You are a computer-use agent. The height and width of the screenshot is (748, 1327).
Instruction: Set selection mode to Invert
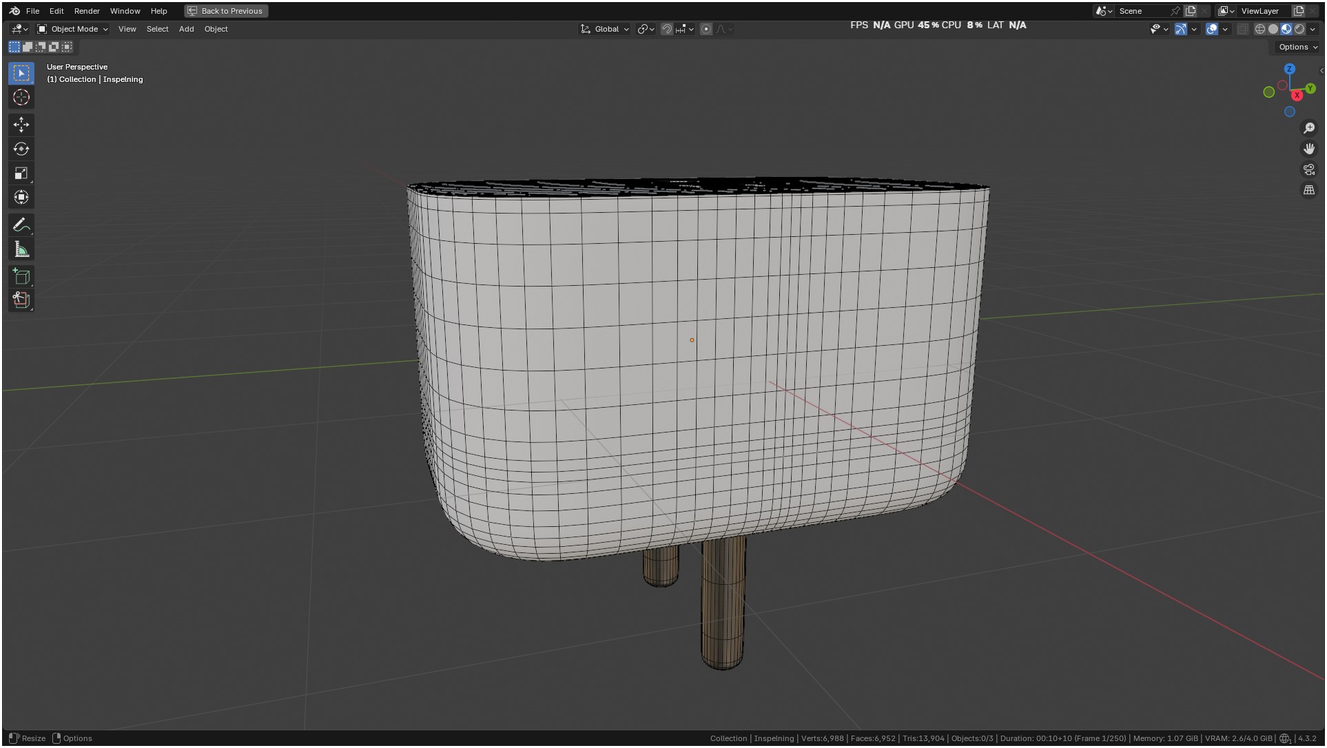click(54, 47)
